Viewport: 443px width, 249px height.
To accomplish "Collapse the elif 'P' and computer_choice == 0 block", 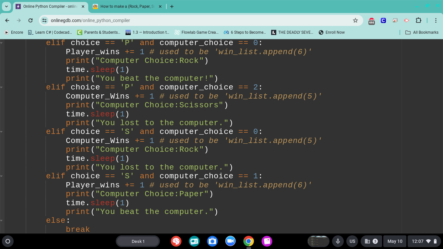I will point(2,43).
